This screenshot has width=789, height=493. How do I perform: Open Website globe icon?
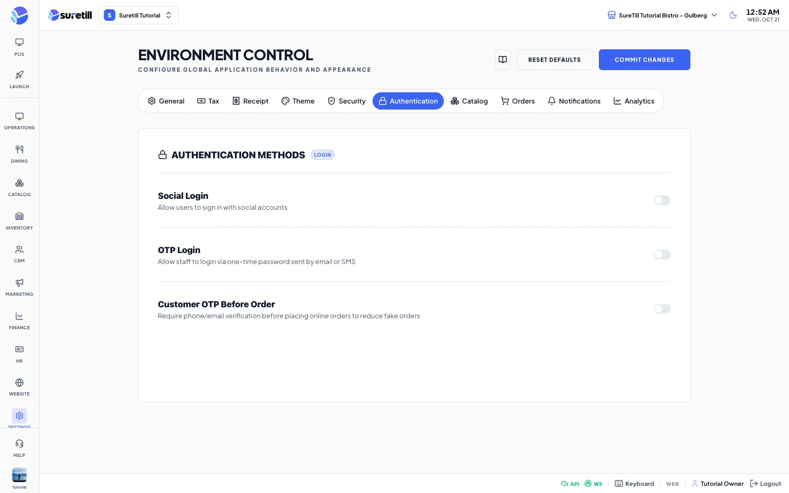pyautogui.click(x=19, y=382)
